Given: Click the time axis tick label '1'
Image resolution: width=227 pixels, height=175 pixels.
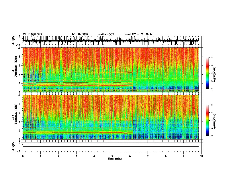Looking at the screenshot, I should point(40,156).
